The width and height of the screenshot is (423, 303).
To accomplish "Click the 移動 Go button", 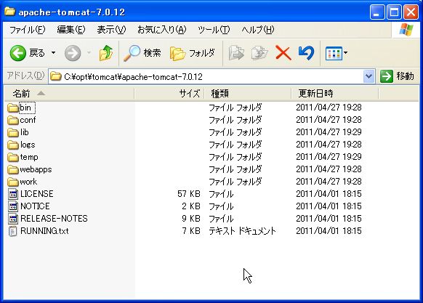I will point(397,76).
